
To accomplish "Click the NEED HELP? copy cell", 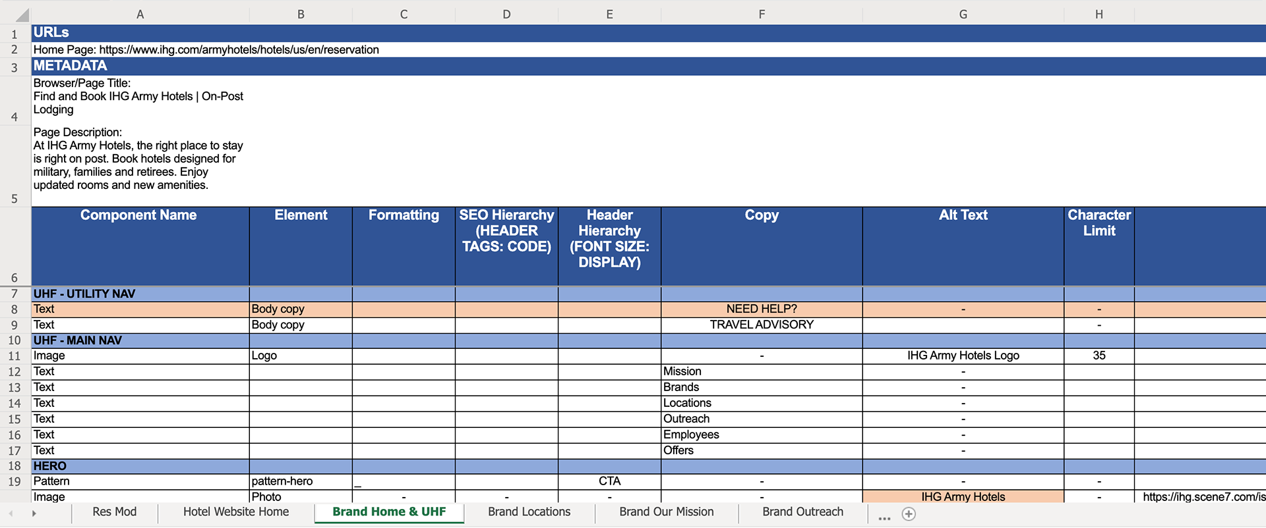I will click(x=762, y=309).
